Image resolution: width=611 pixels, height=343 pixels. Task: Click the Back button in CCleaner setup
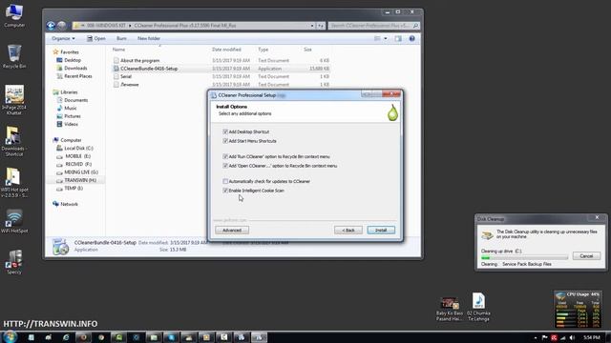[x=348, y=231]
